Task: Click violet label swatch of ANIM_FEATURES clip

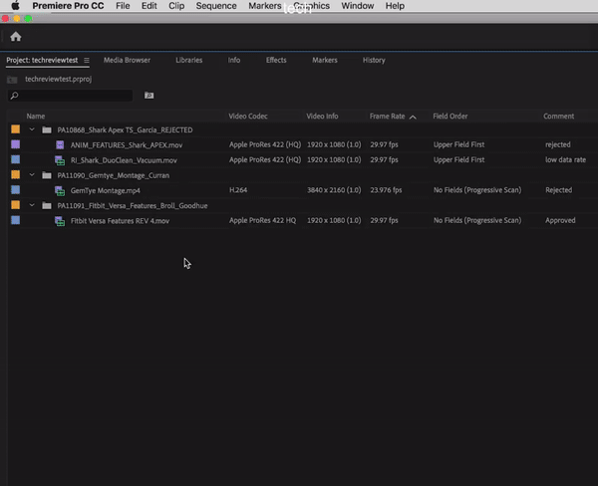Action: tap(15, 144)
